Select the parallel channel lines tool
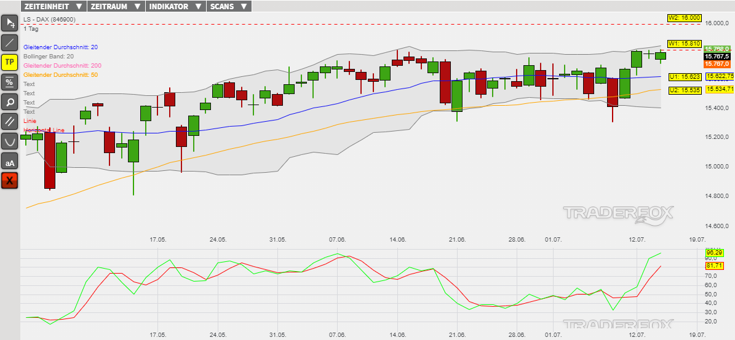 [x=10, y=121]
